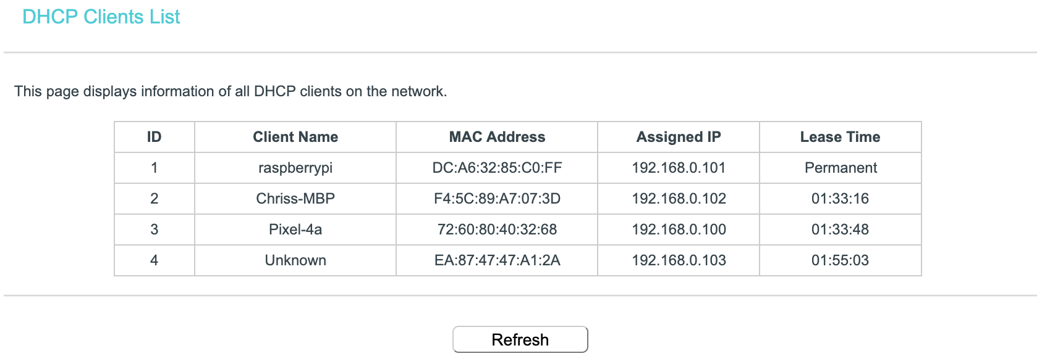Click the Unknown client name
This screenshot has width=1042, height=364.
click(295, 260)
